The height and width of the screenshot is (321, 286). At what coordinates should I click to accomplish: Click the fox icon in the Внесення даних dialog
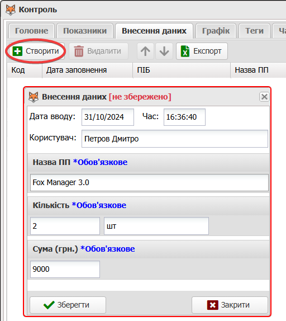coord(34,97)
